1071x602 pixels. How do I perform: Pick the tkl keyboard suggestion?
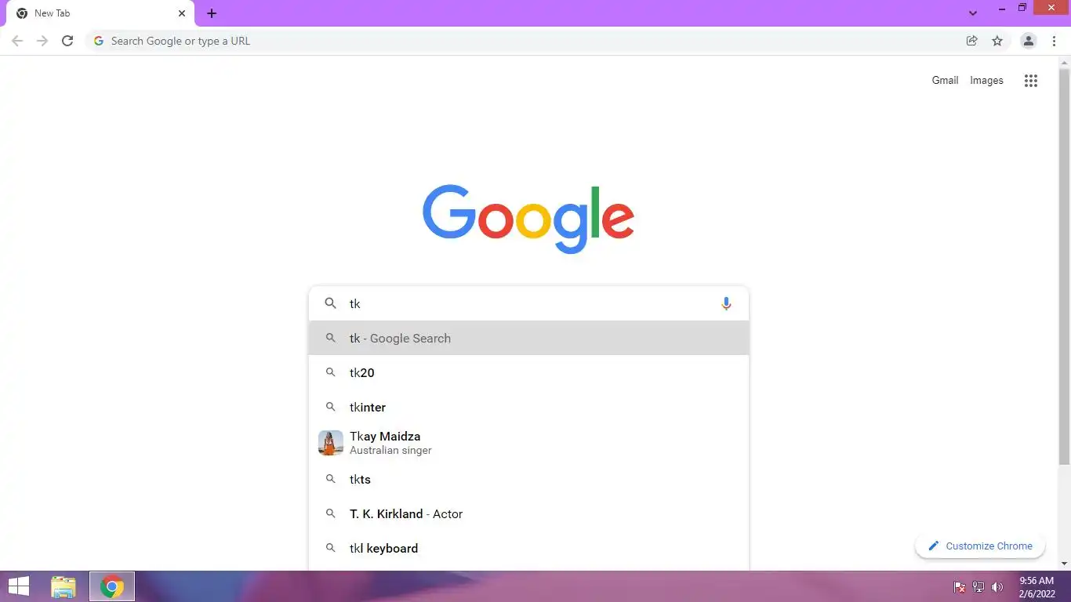click(x=529, y=548)
